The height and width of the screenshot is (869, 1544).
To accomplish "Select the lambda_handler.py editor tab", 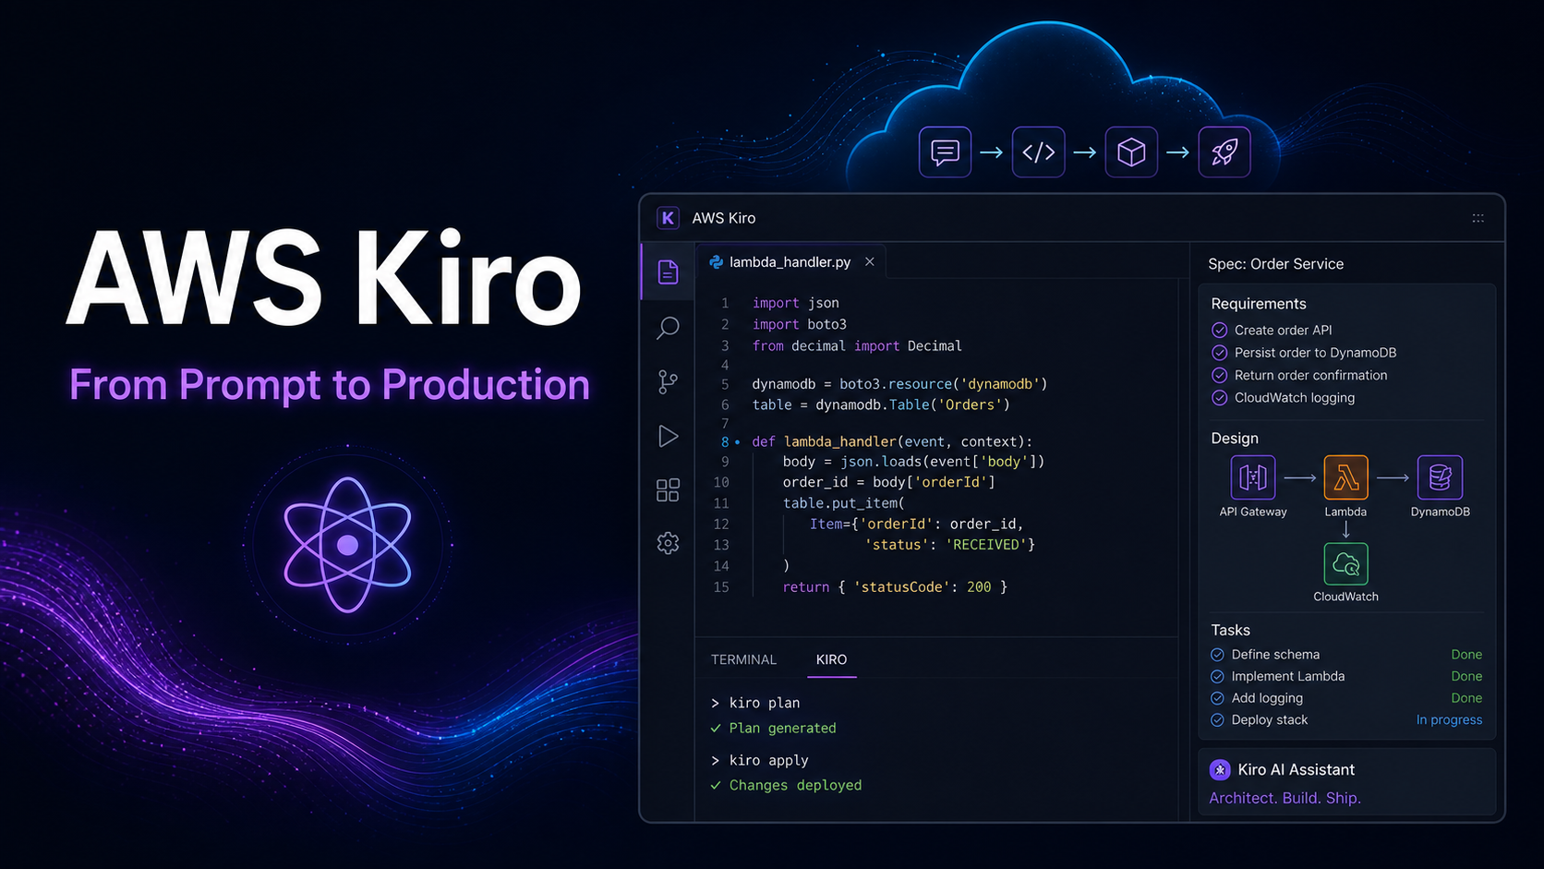I will [x=790, y=262].
